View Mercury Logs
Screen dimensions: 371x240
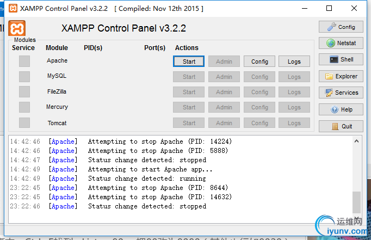point(294,107)
